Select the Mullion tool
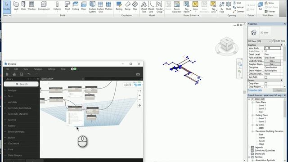This screenshot has width=288, height=162. tap(108, 6)
